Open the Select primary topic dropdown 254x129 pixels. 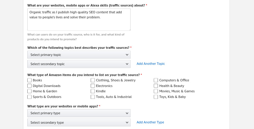(79, 55)
